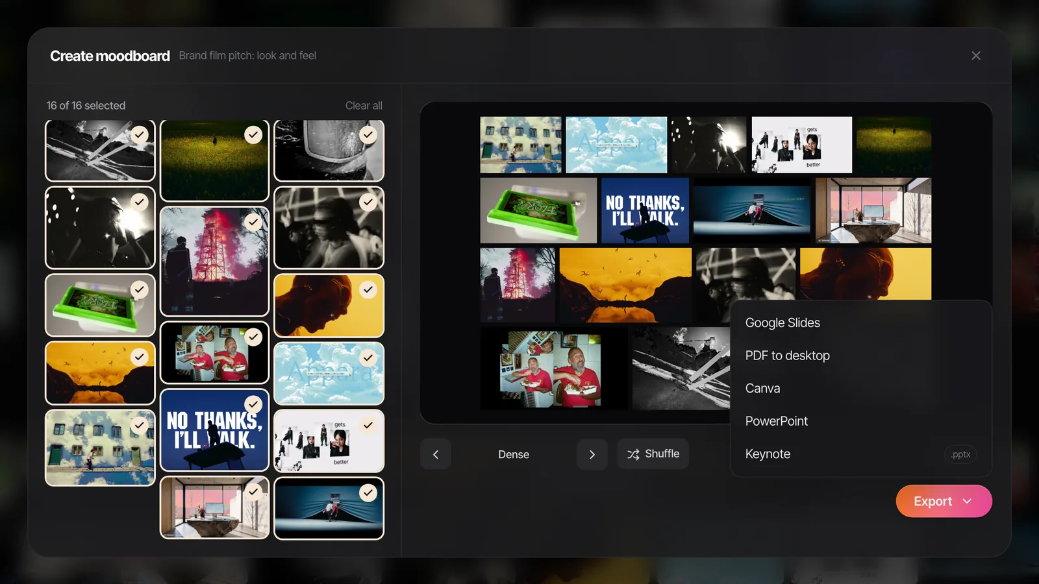Click the '16 of 16 selected' count

click(x=86, y=105)
